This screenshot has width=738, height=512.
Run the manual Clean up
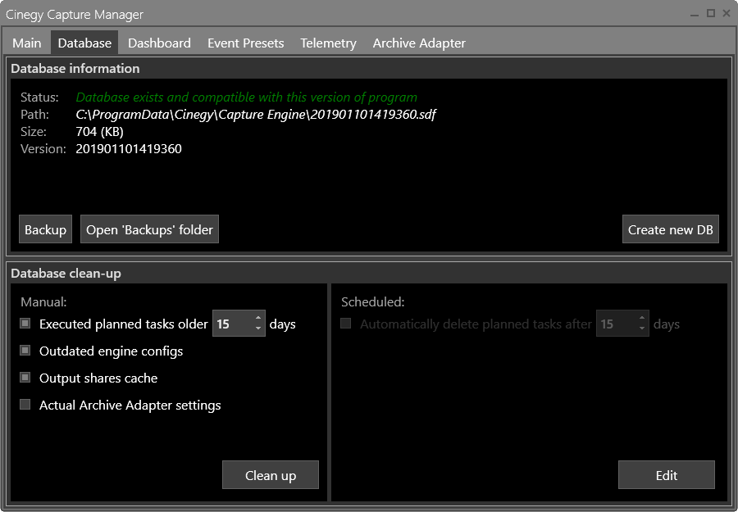[270, 474]
